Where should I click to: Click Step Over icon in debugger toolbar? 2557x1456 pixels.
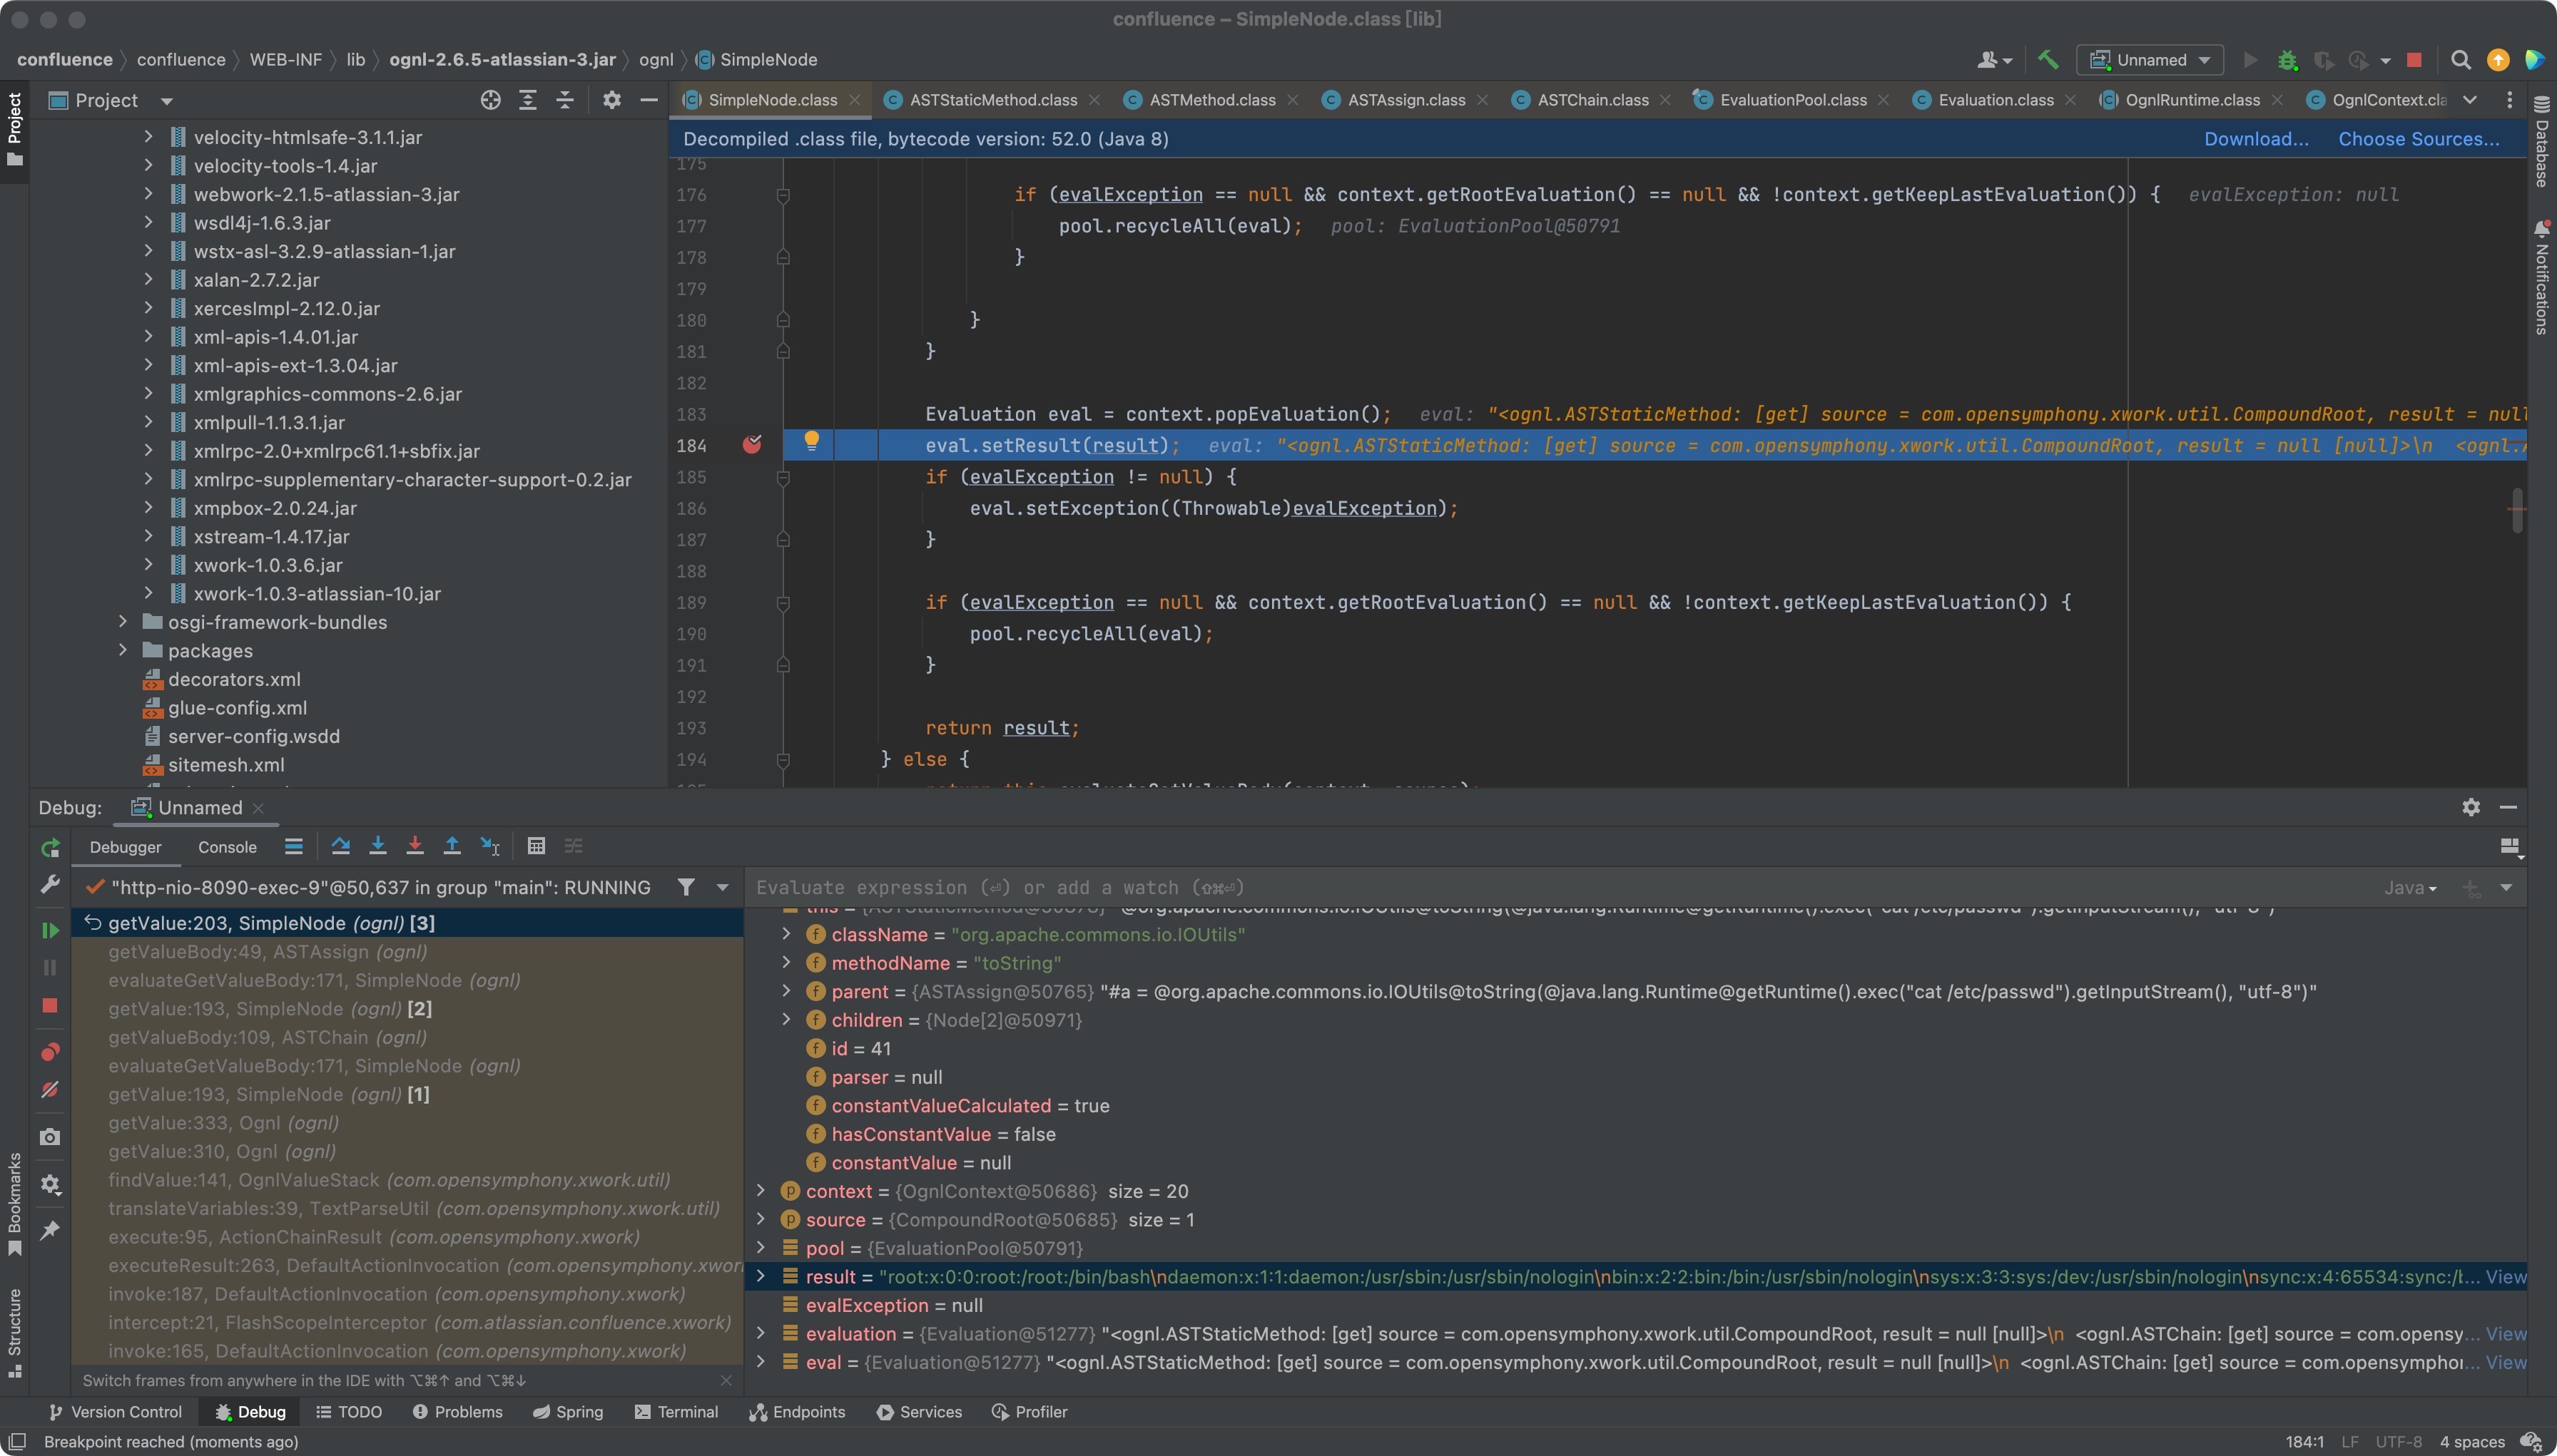[340, 846]
